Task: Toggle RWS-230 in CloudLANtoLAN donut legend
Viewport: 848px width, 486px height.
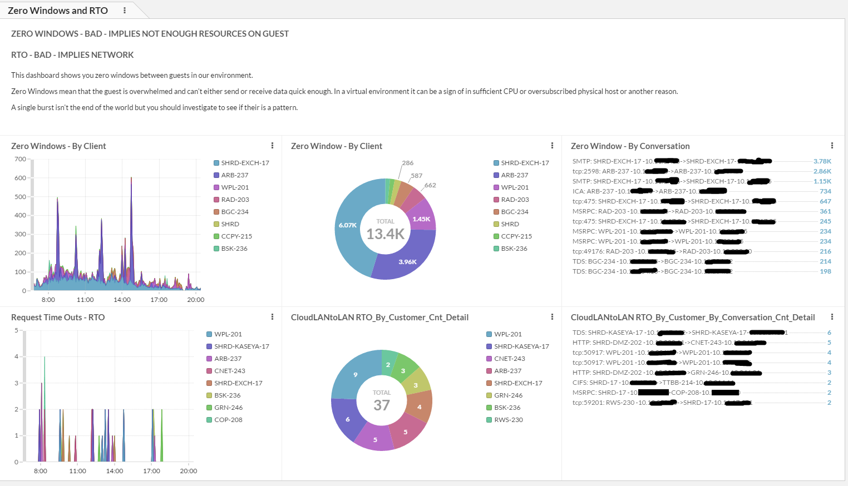Action: coord(505,420)
